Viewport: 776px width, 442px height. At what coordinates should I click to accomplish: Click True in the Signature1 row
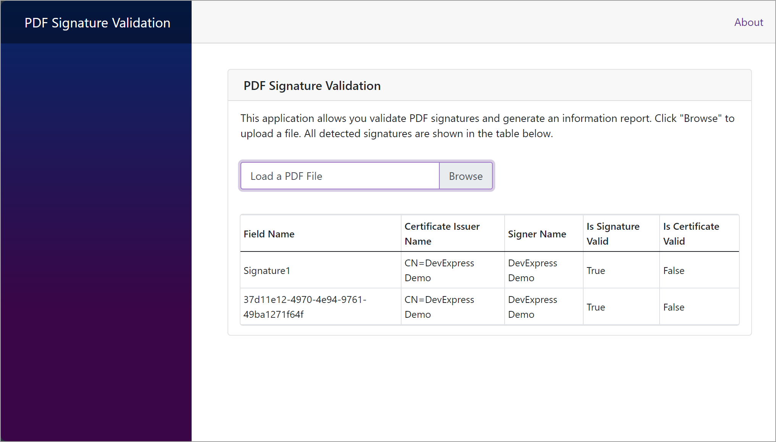[x=595, y=271]
